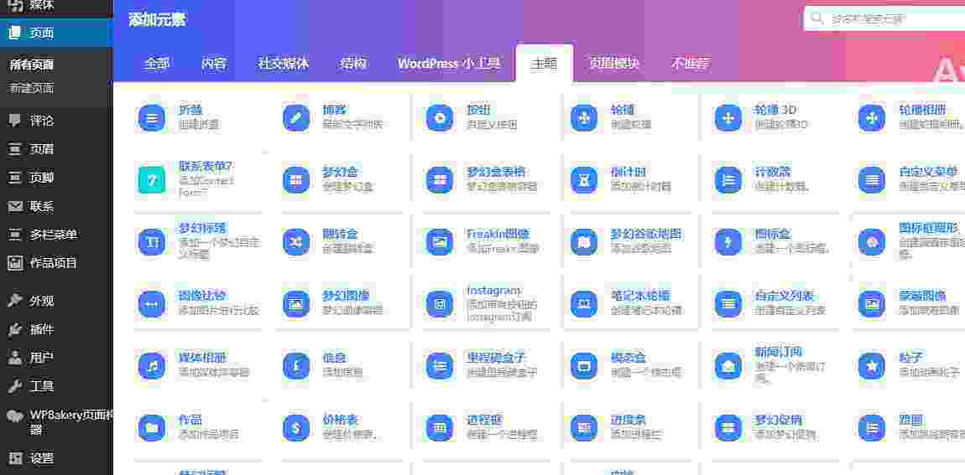
Task: Add the 蒙版图像 element
Action: pyautogui.click(x=910, y=303)
